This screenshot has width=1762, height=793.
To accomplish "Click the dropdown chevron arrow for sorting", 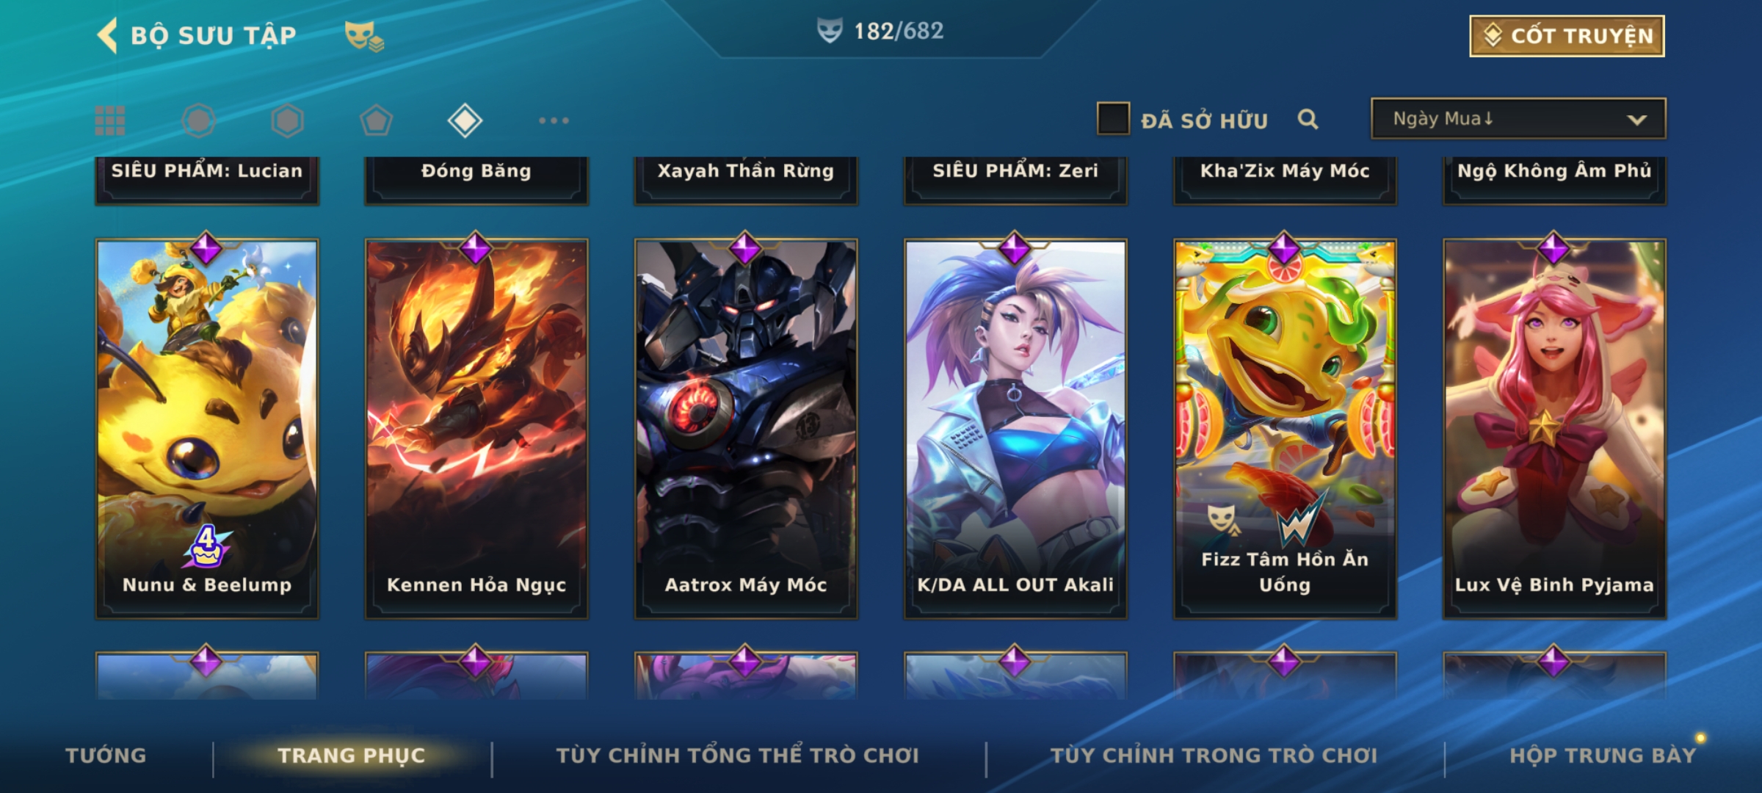I will (1636, 120).
